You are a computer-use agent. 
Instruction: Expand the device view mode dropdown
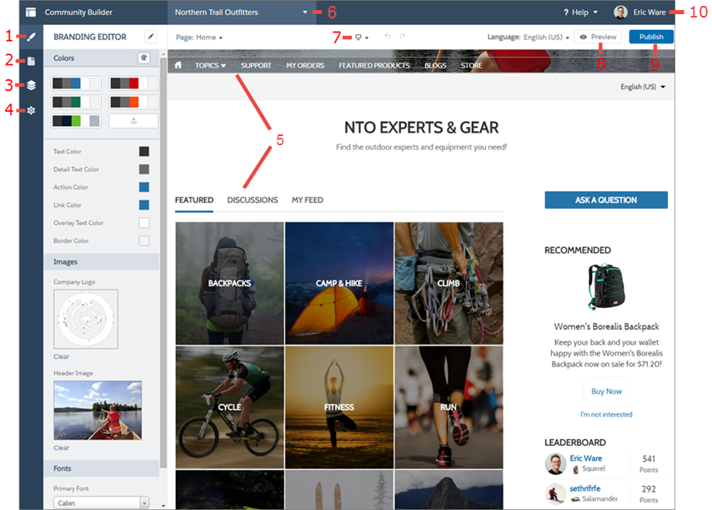[x=362, y=38]
